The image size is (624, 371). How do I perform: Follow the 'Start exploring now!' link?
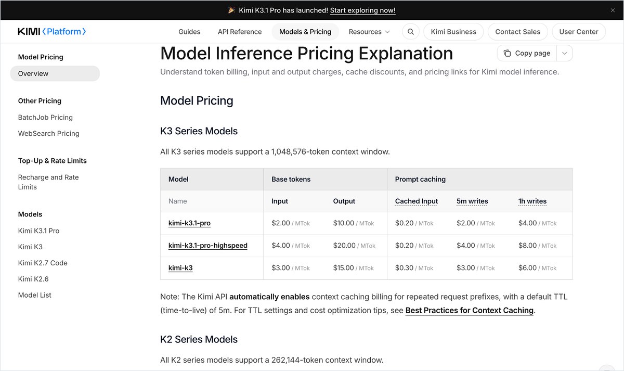(363, 10)
